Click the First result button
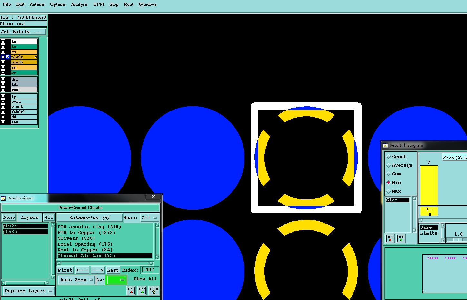This screenshot has width=467, height=300. (65, 270)
